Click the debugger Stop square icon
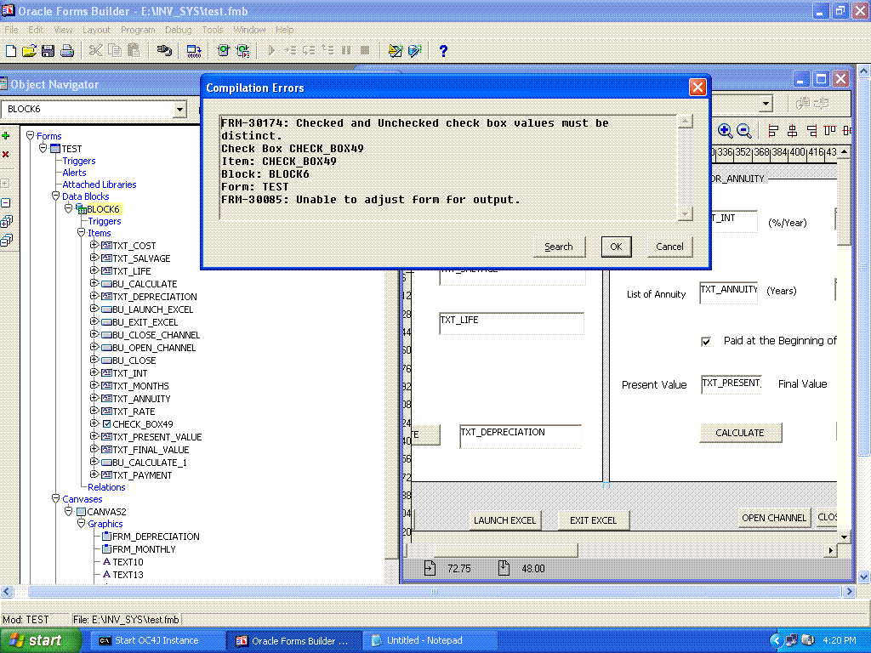The height and width of the screenshot is (653, 871). click(x=365, y=50)
